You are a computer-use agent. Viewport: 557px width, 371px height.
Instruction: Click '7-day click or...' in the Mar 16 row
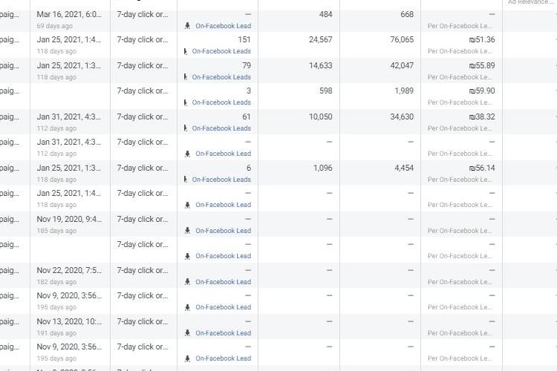[143, 15]
